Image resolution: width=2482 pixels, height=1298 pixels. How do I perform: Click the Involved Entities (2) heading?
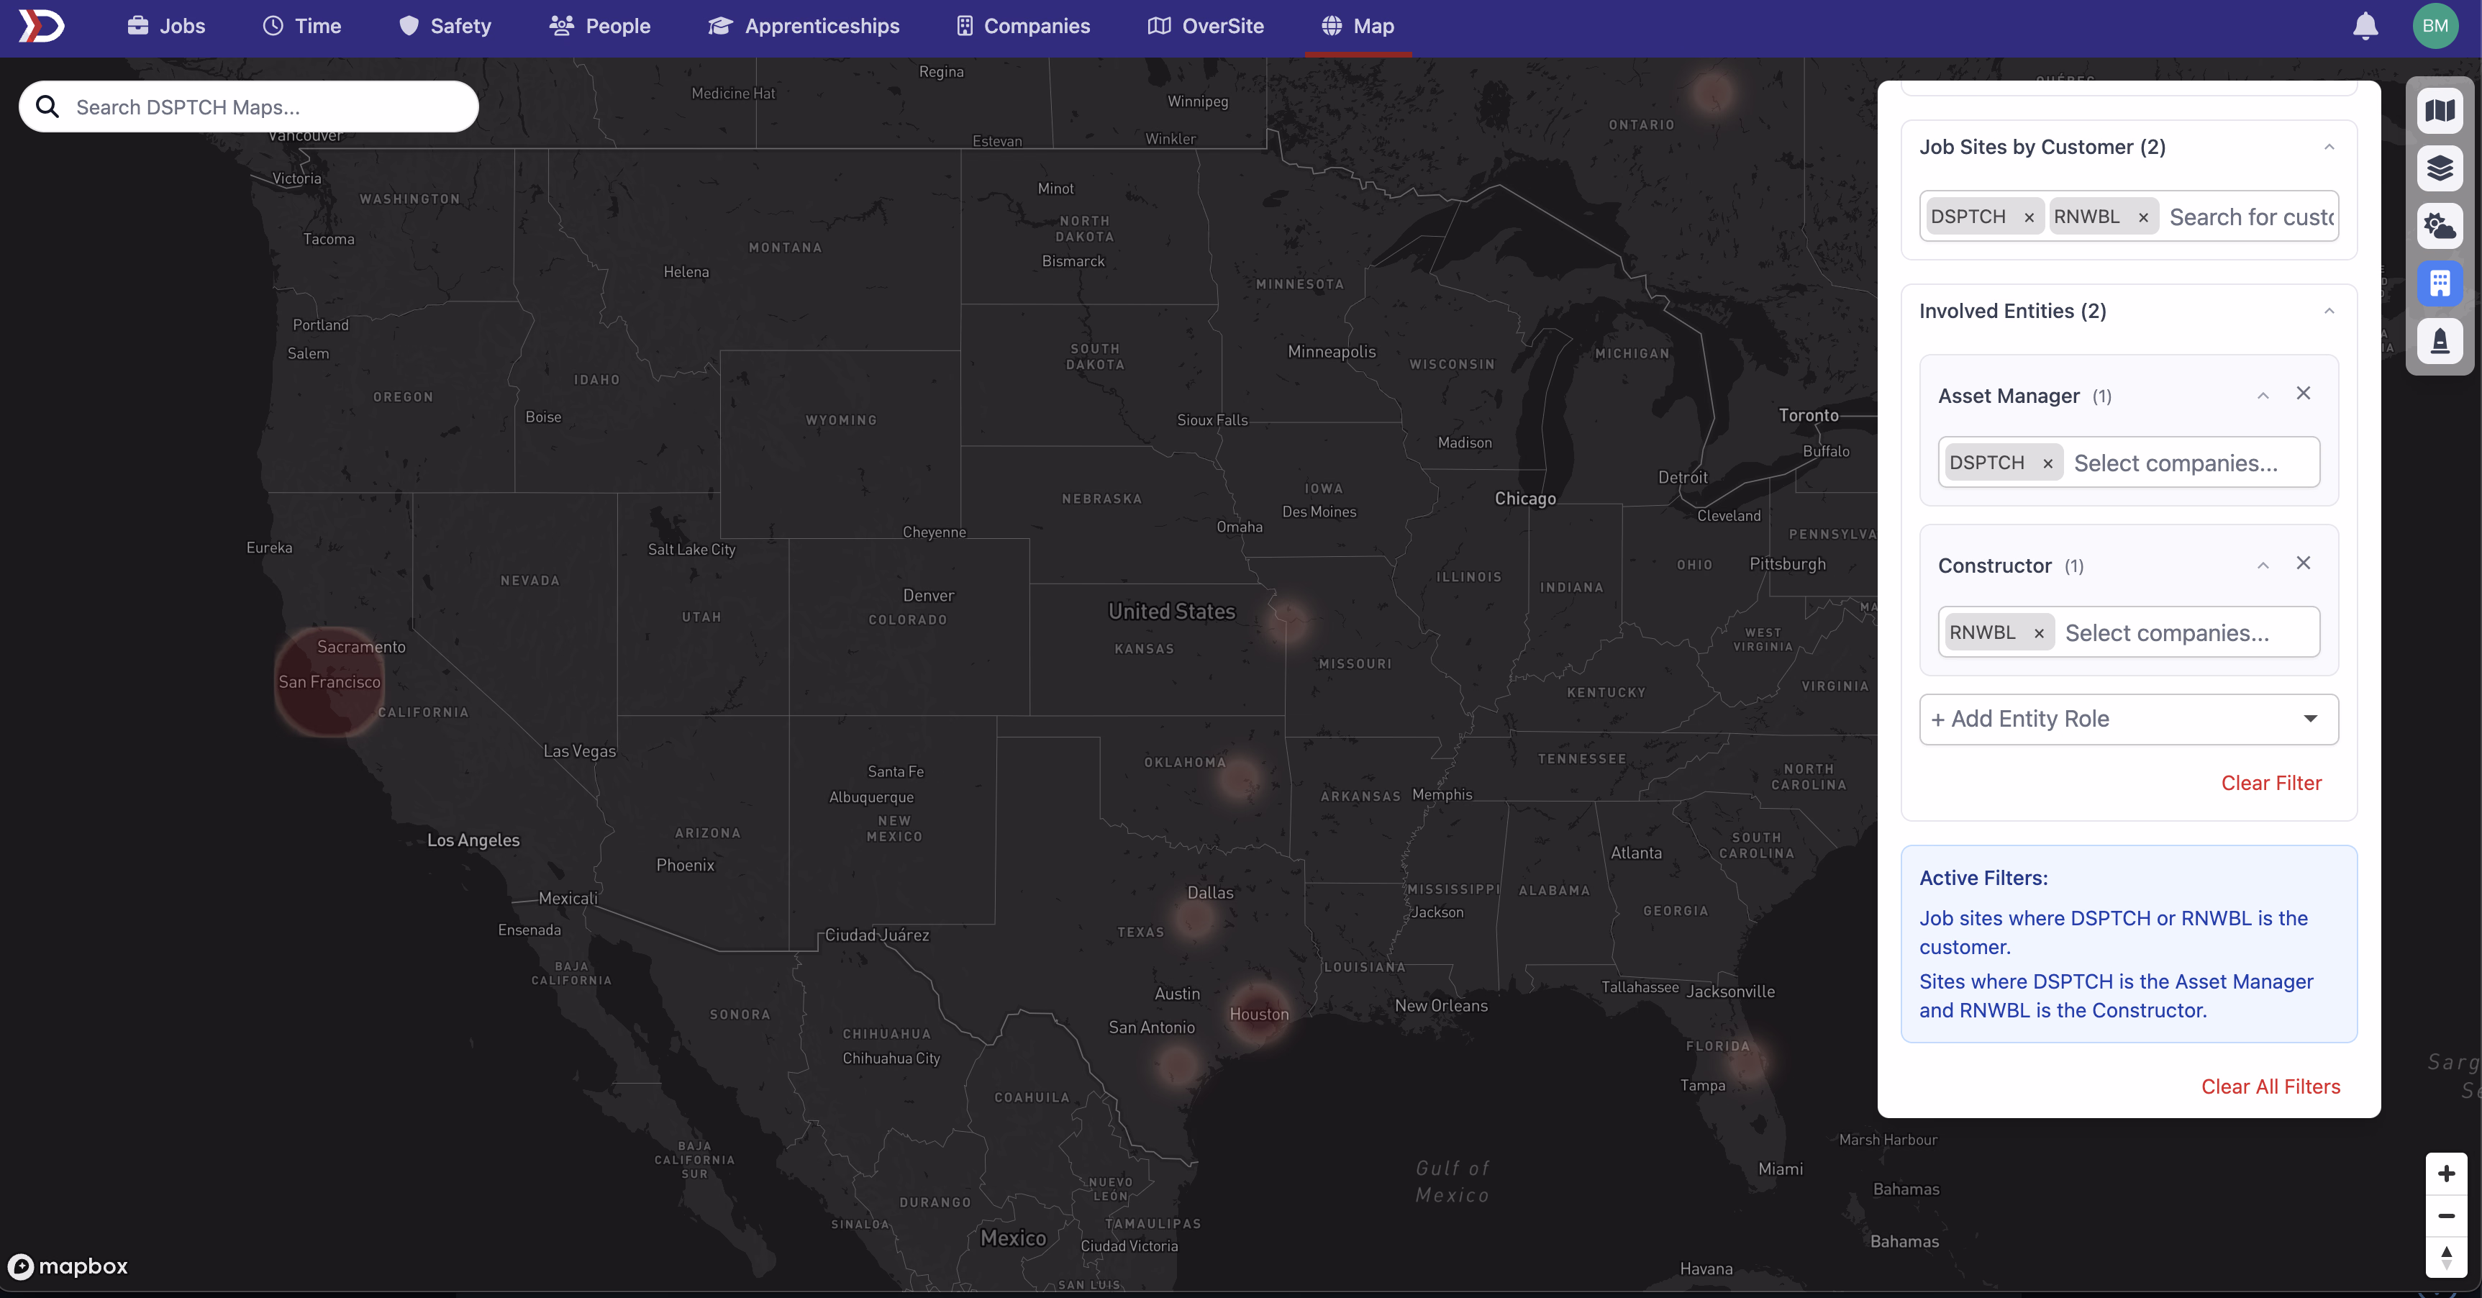[2011, 310]
